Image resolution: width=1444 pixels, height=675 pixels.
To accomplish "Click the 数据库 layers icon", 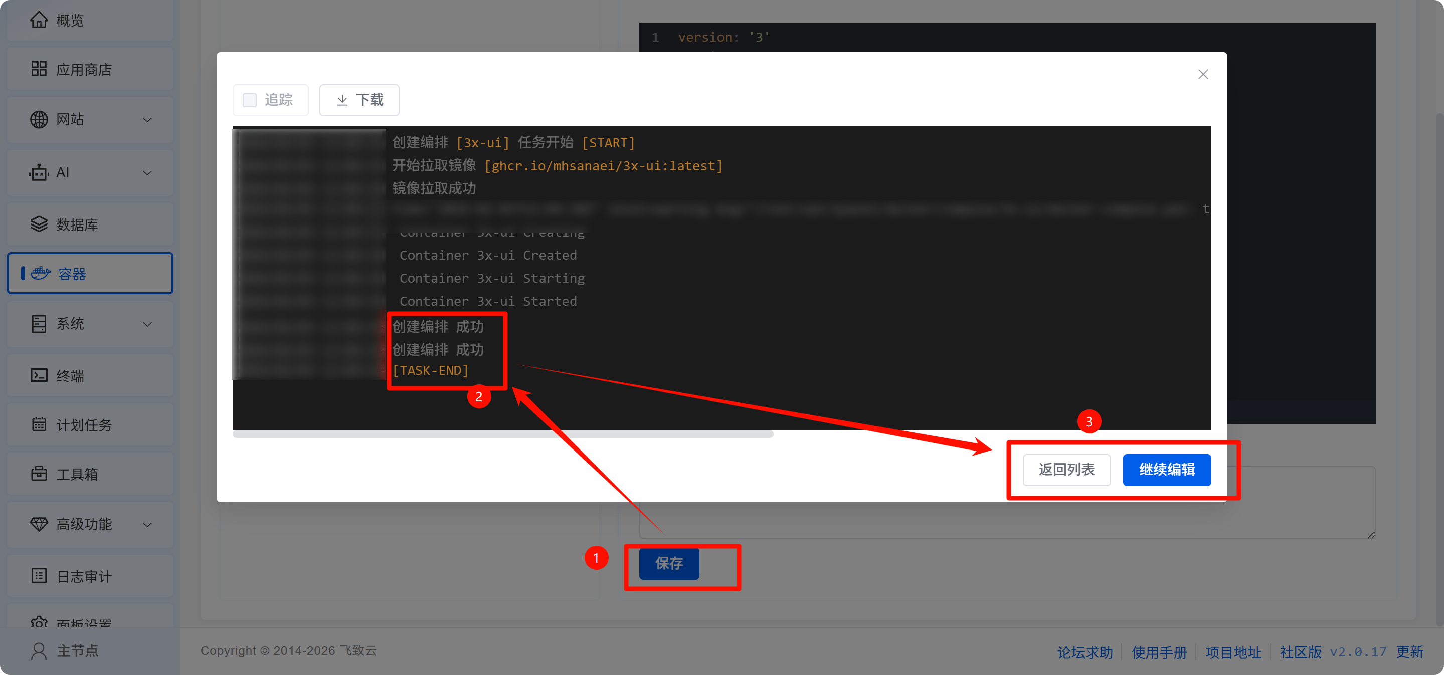I will [39, 224].
